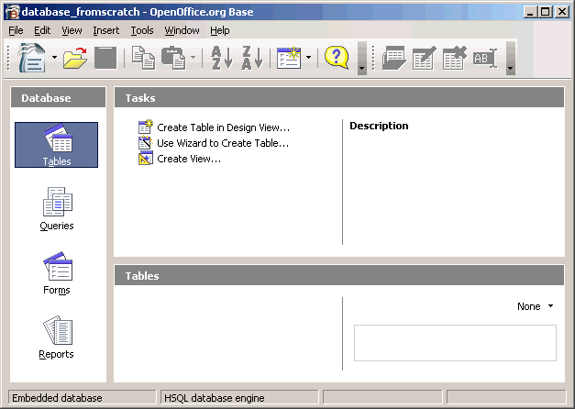The height and width of the screenshot is (409, 575).
Task: Open the File menu
Action: click(x=16, y=30)
